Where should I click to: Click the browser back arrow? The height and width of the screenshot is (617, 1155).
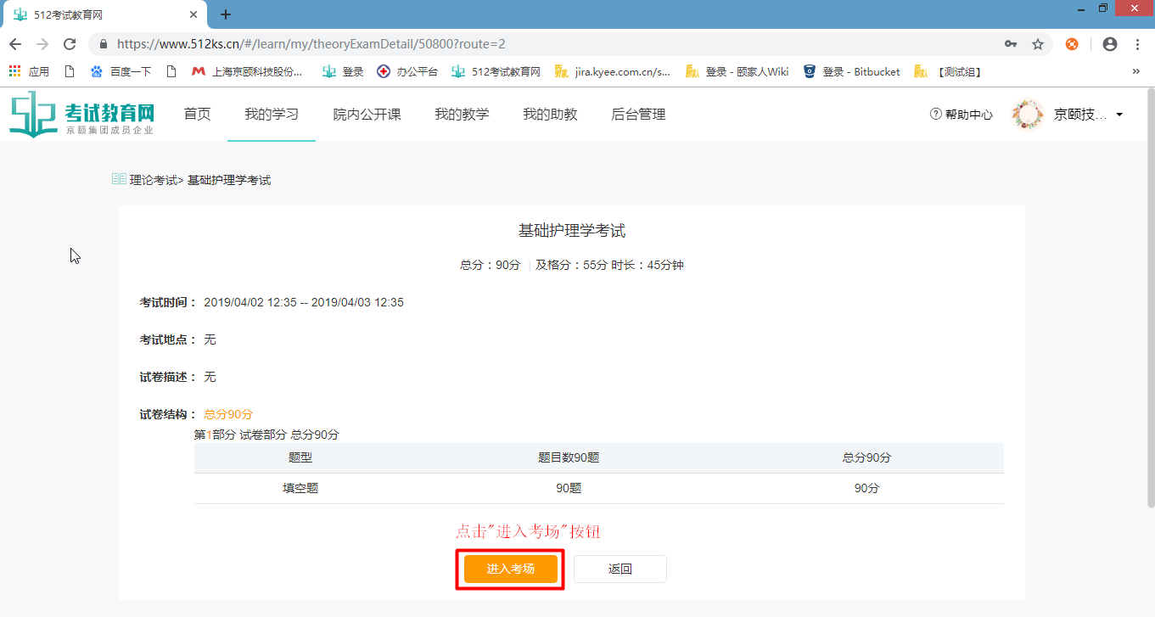click(x=15, y=44)
